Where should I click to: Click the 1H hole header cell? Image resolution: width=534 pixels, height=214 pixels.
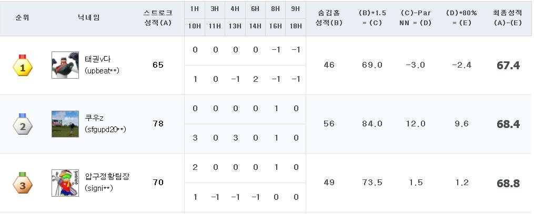point(195,9)
